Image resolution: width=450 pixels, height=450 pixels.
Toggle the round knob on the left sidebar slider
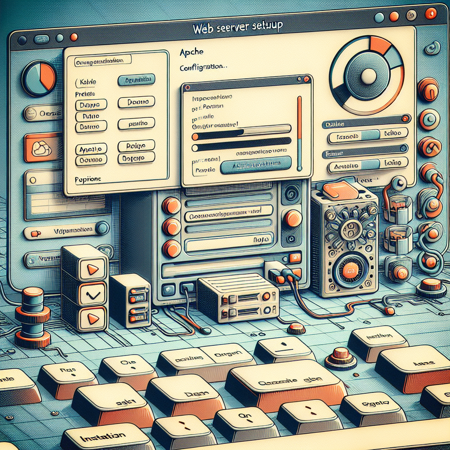(x=102, y=228)
